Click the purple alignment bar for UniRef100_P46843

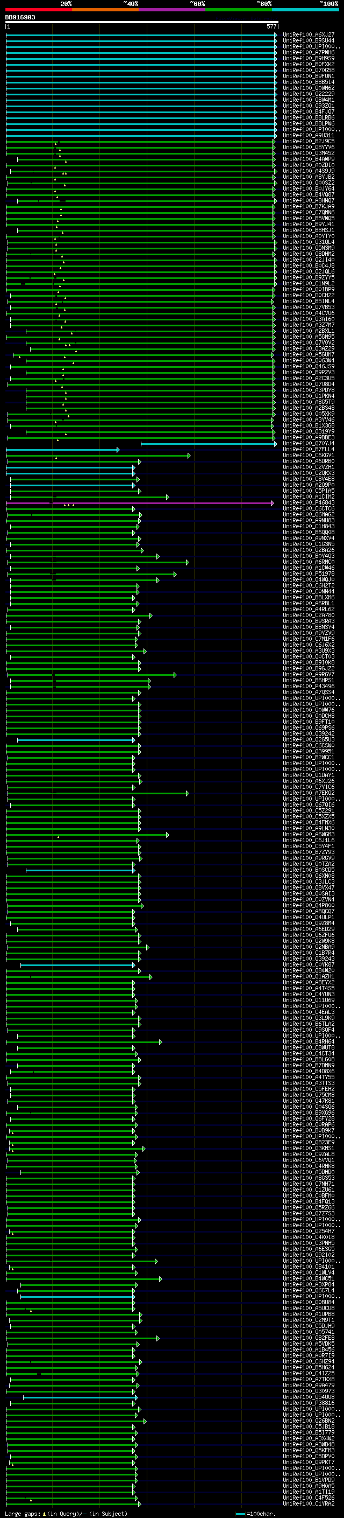tap(139, 502)
